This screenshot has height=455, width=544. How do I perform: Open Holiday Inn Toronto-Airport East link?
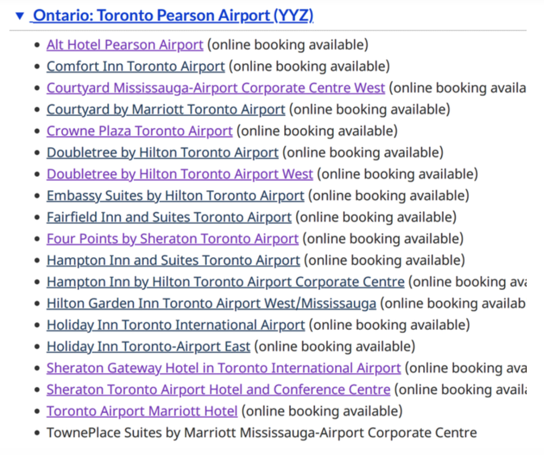[x=149, y=347]
